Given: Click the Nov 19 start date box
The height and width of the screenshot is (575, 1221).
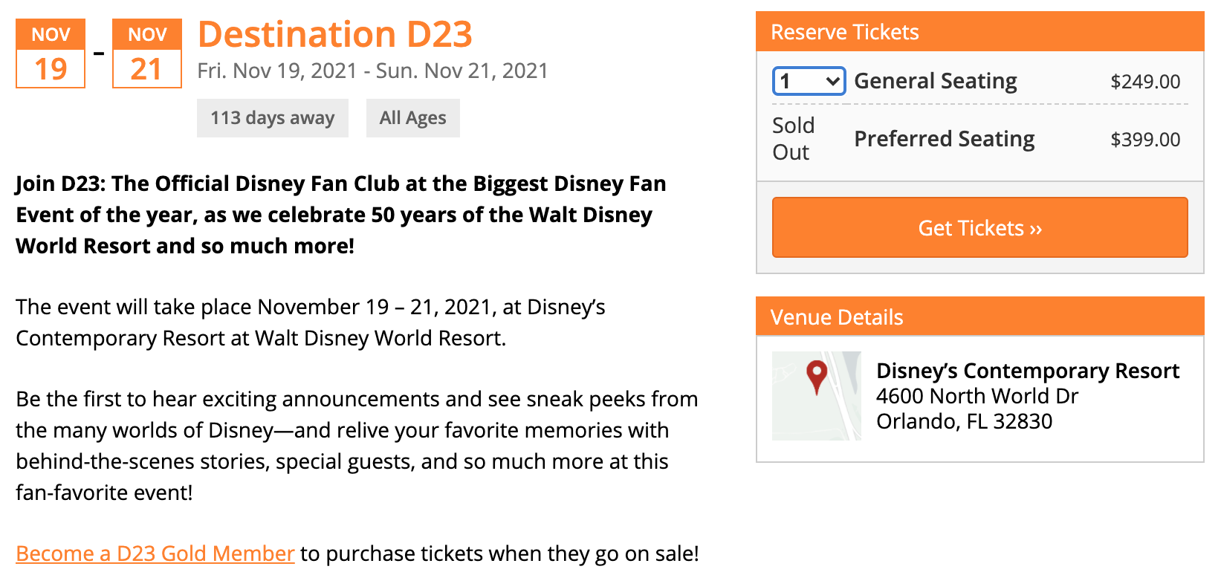Looking at the screenshot, I should [x=51, y=54].
